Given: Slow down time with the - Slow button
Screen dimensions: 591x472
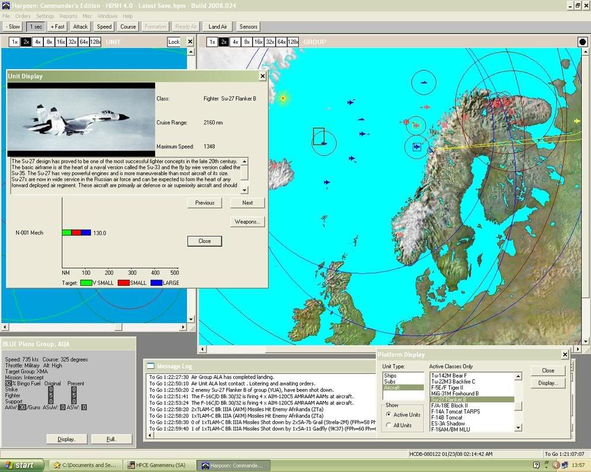Looking at the screenshot, I should (x=13, y=27).
